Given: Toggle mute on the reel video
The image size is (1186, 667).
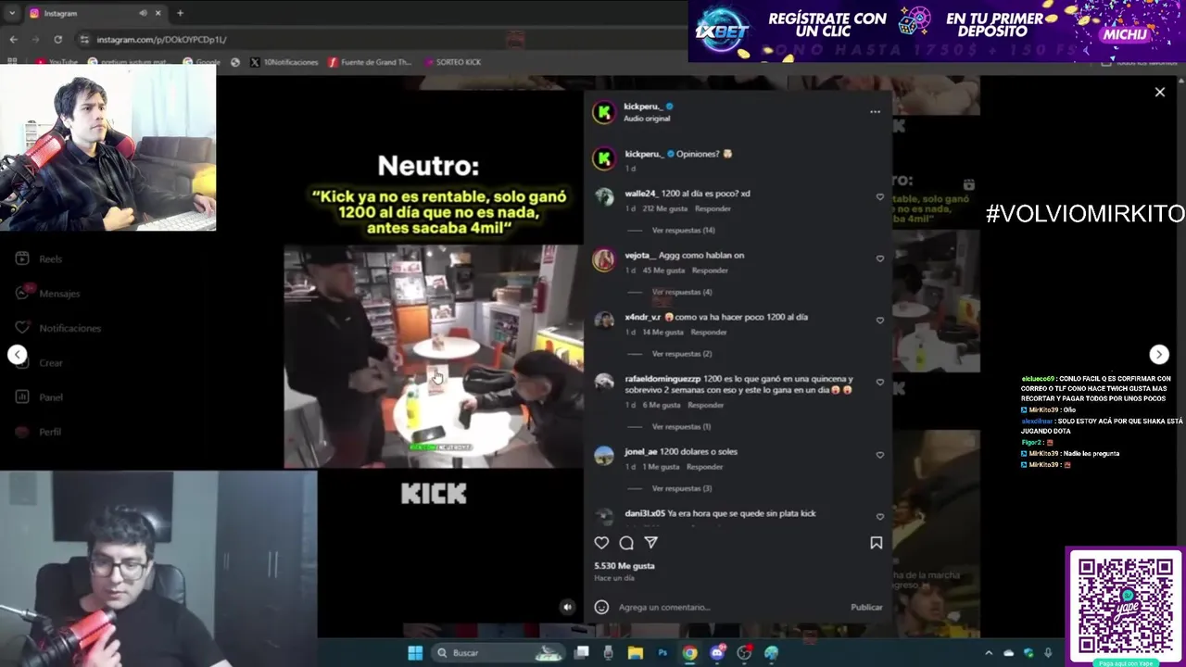Looking at the screenshot, I should (567, 607).
